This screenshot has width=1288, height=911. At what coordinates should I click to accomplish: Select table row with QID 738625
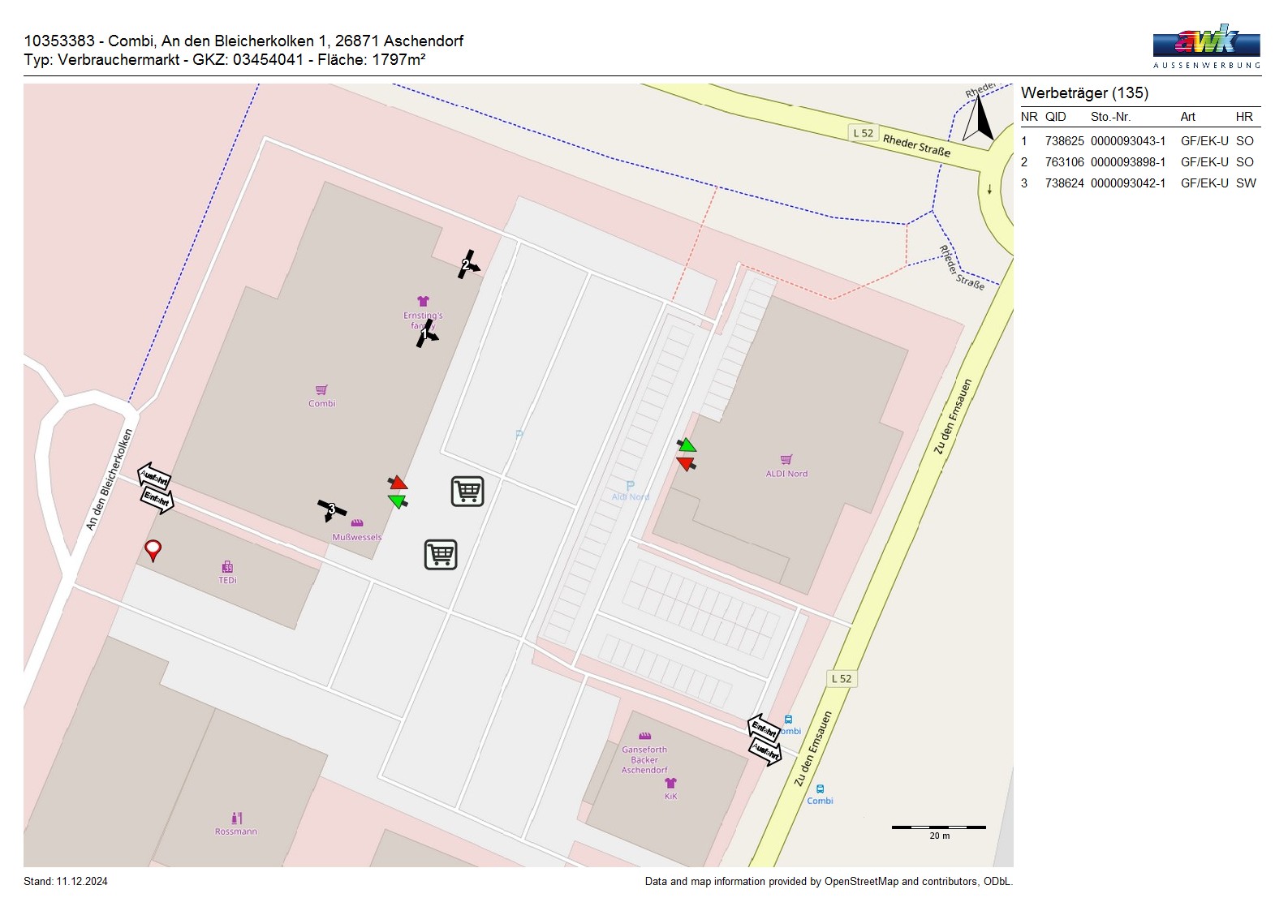1139,141
